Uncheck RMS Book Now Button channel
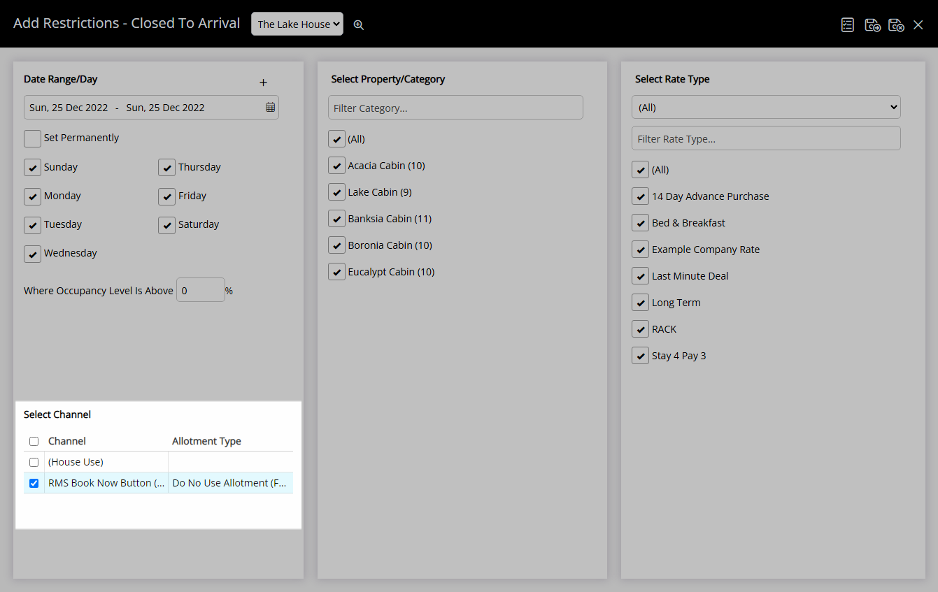 34,484
